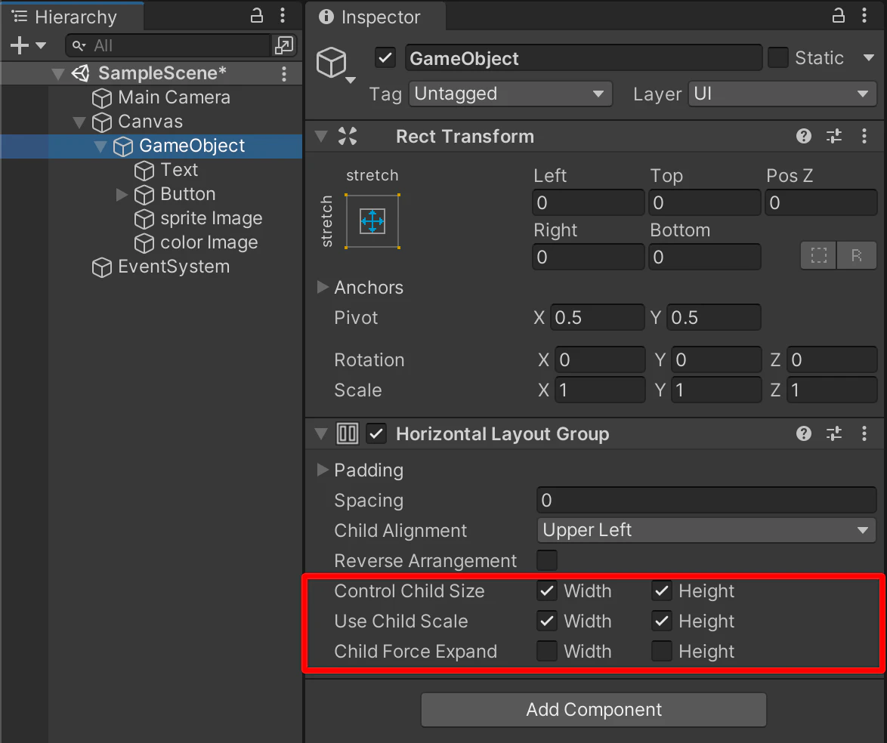
Task: Open the Child Alignment dropdown
Action: [706, 530]
